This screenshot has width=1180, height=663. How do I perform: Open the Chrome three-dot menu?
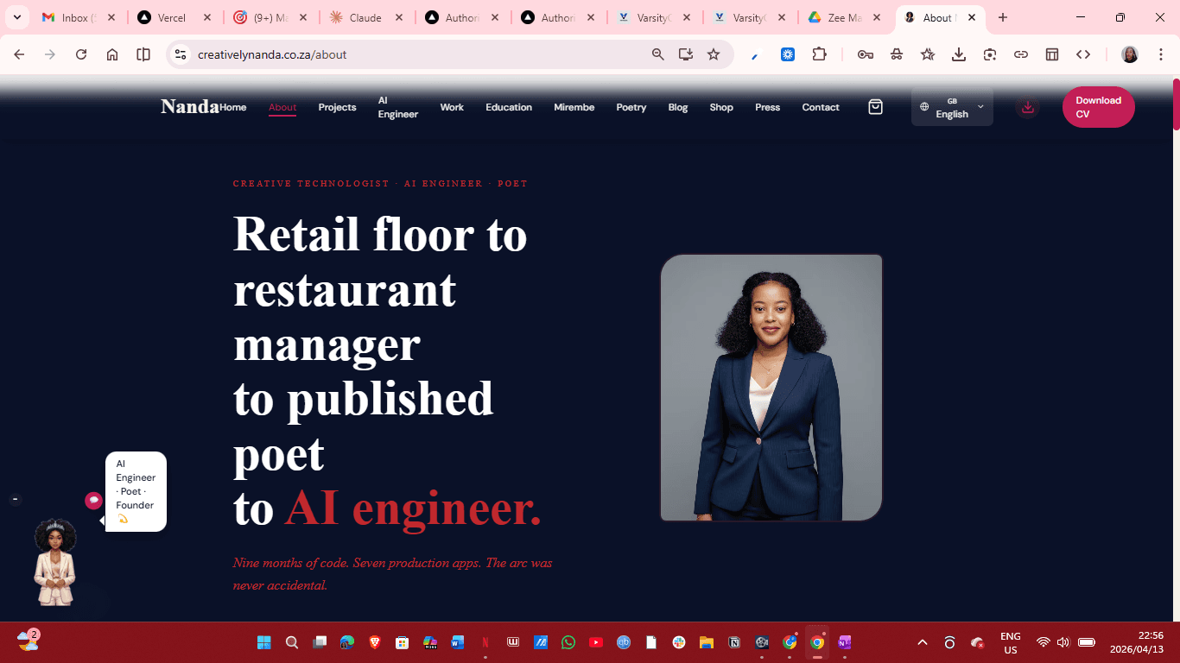tap(1160, 54)
